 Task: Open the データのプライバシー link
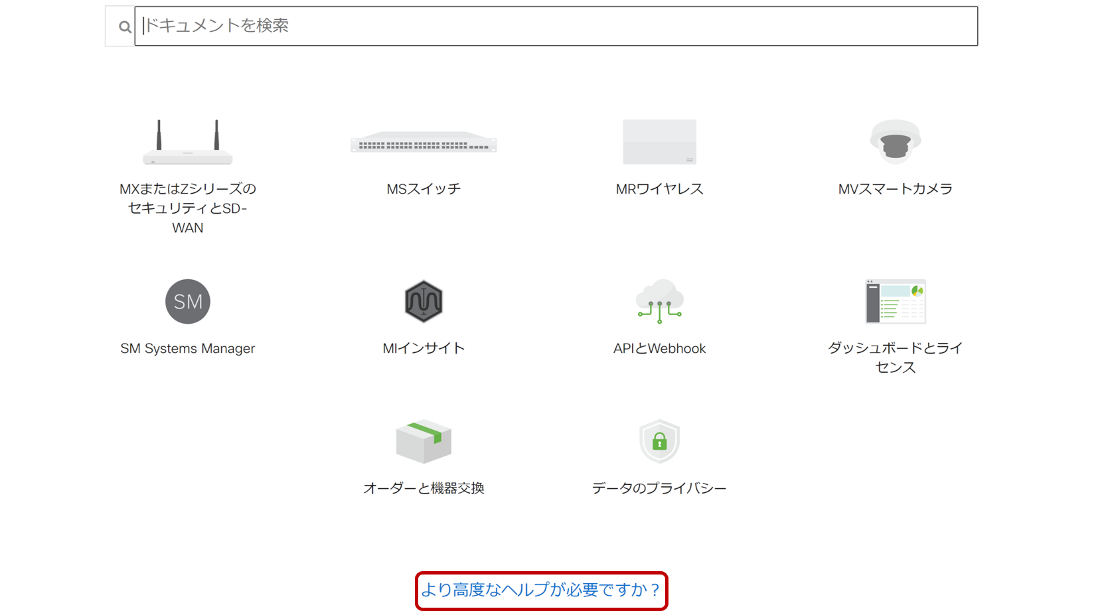click(x=659, y=488)
